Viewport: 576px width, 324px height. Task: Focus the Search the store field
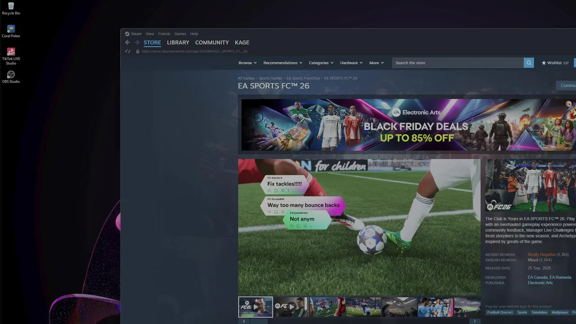click(x=458, y=63)
